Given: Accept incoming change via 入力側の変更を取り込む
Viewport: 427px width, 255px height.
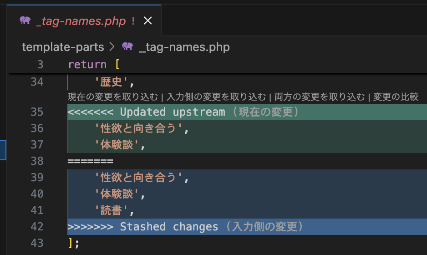Looking at the screenshot, I should (216, 97).
